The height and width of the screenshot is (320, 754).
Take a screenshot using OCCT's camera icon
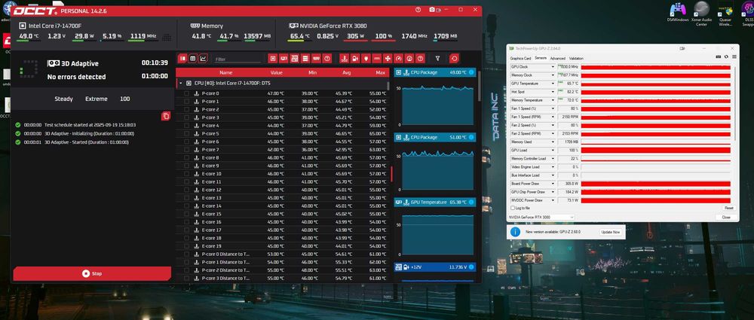tap(432, 10)
